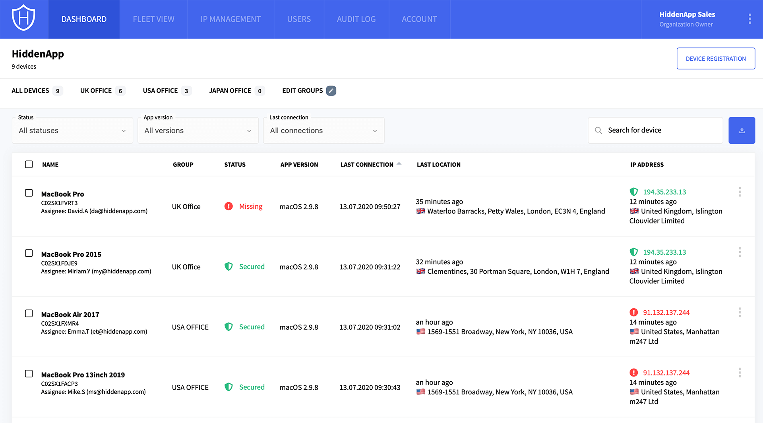The height and width of the screenshot is (423, 763).
Task: Check the MacBook Pro 2015 row checkbox
Action: click(x=29, y=253)
